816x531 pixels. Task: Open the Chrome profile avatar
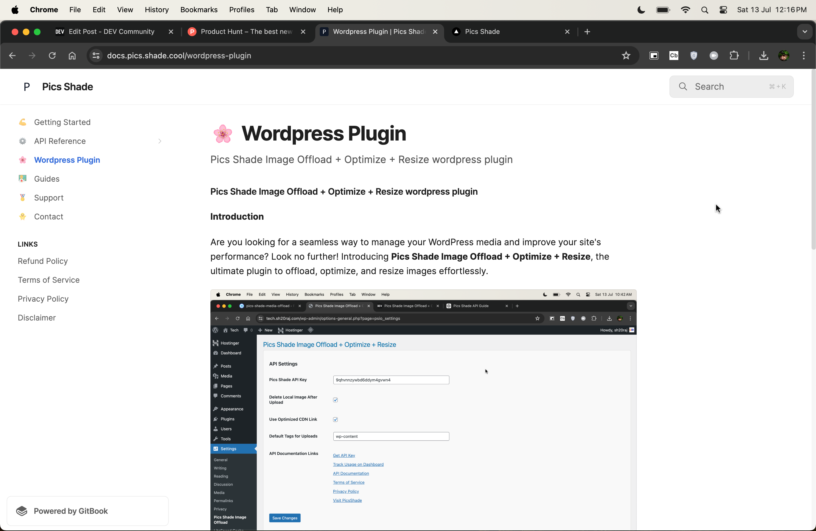784,56
